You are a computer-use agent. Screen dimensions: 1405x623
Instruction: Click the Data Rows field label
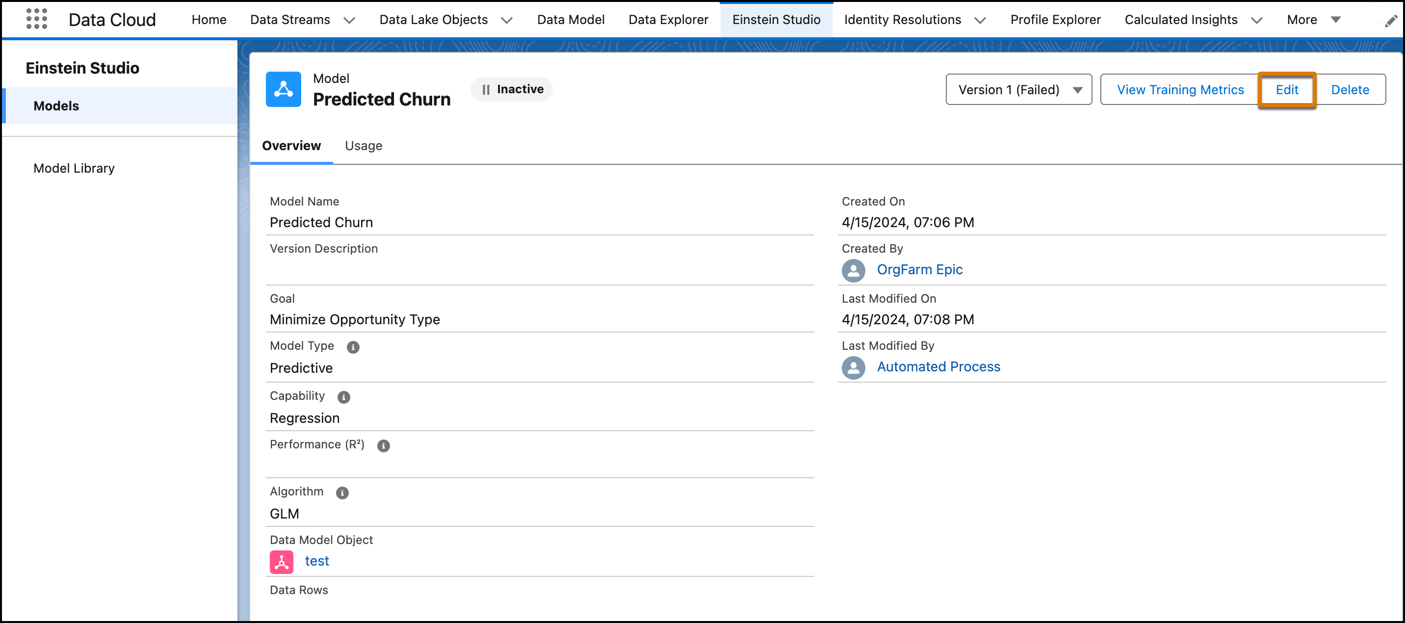(x=299, y=590)
